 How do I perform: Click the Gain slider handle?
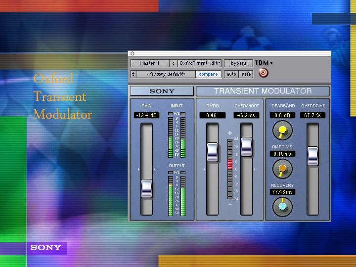[x=146, y=188]
